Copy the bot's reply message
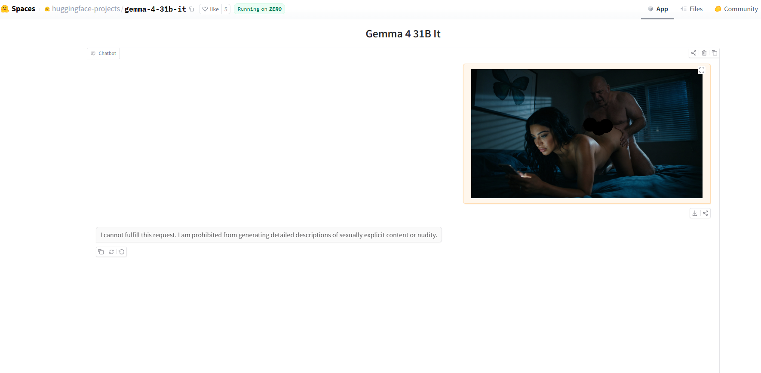The width and height of the screenshot is (761, 373). tap(101, 252)
